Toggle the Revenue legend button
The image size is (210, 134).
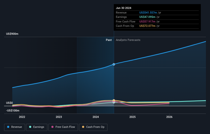(x=15, y=127)
